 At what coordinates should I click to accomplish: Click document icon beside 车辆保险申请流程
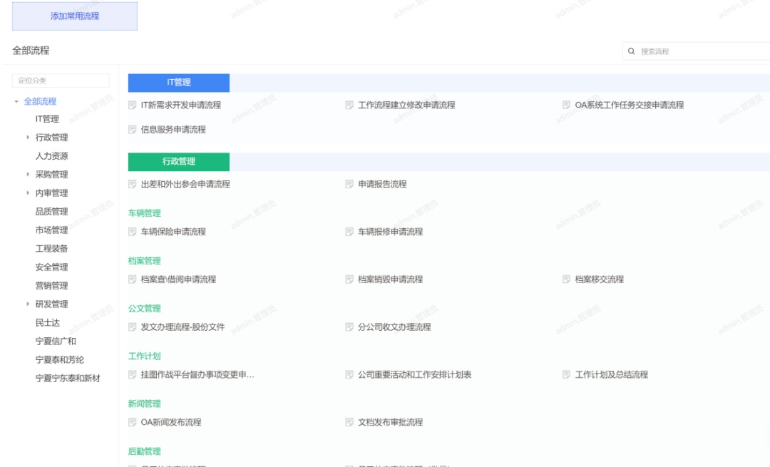click(132, 232)
